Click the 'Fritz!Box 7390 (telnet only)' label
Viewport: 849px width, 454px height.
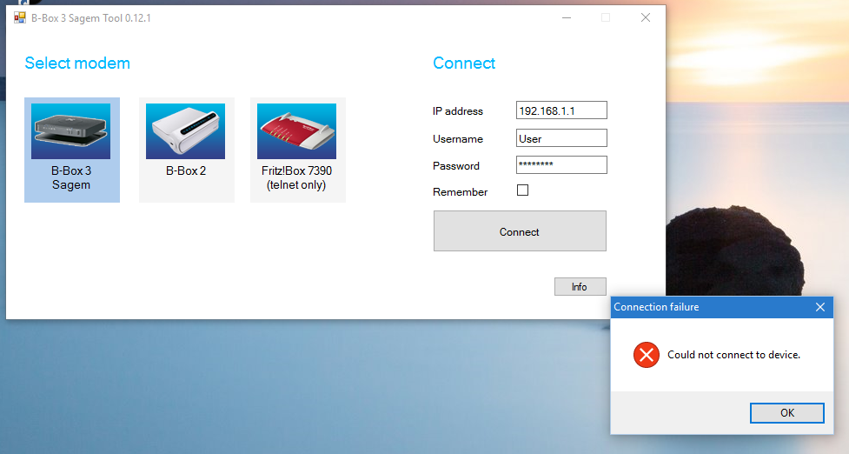[297, 178]
